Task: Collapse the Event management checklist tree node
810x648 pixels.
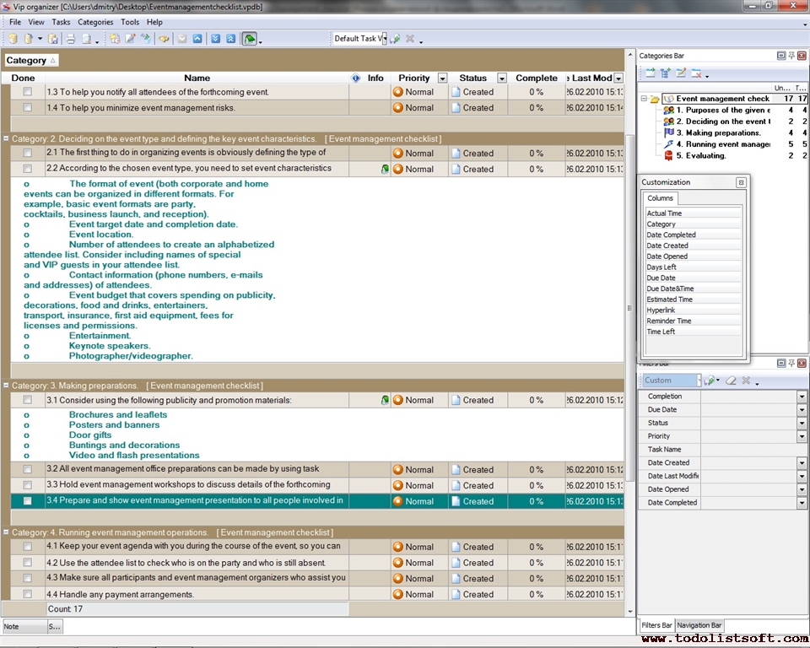Action: point(644,98)
